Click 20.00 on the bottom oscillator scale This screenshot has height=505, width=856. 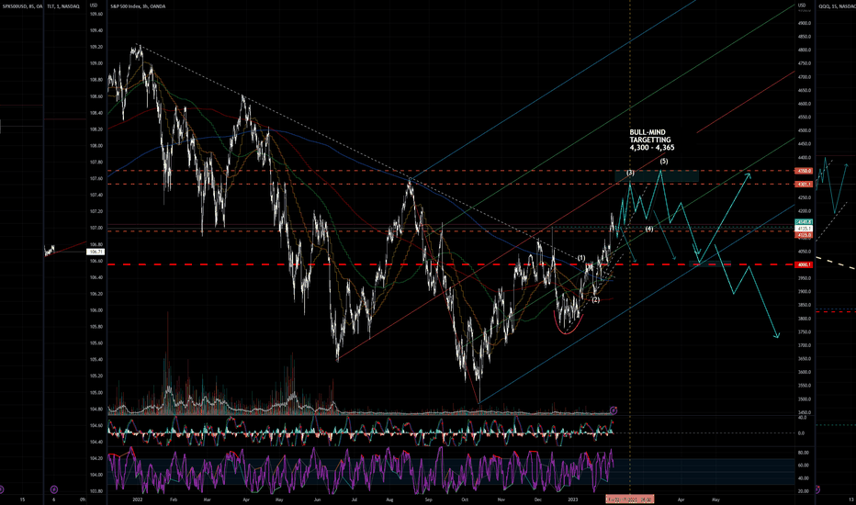[803, 491]
